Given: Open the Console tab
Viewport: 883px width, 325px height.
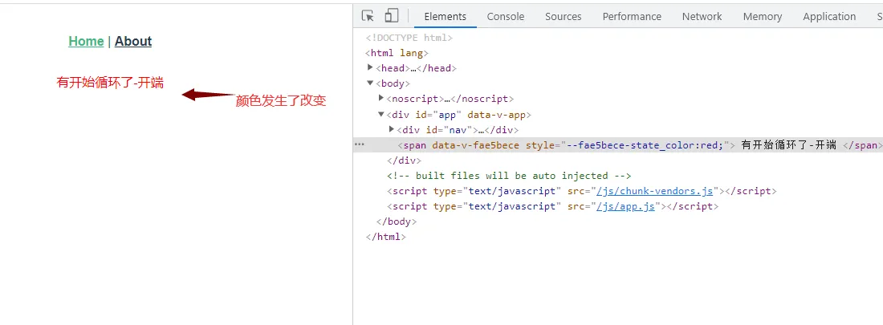Looking at the screenshot, I should pyautogui.click(x=505, y=16).
